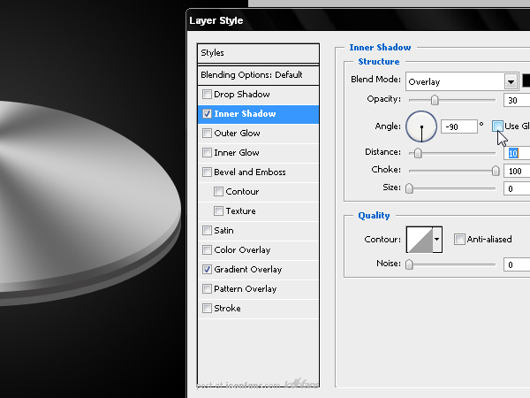Check the Anti-aliased option

pos(459,240)
